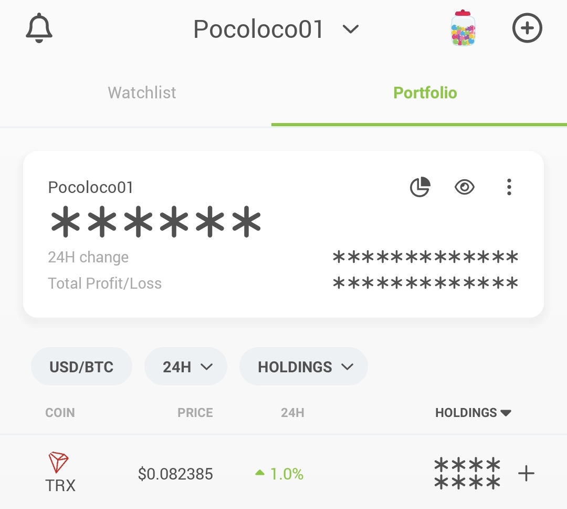Click the TRX price $0.082385
This screenshot has height=509, width=567.
(175, 474)
